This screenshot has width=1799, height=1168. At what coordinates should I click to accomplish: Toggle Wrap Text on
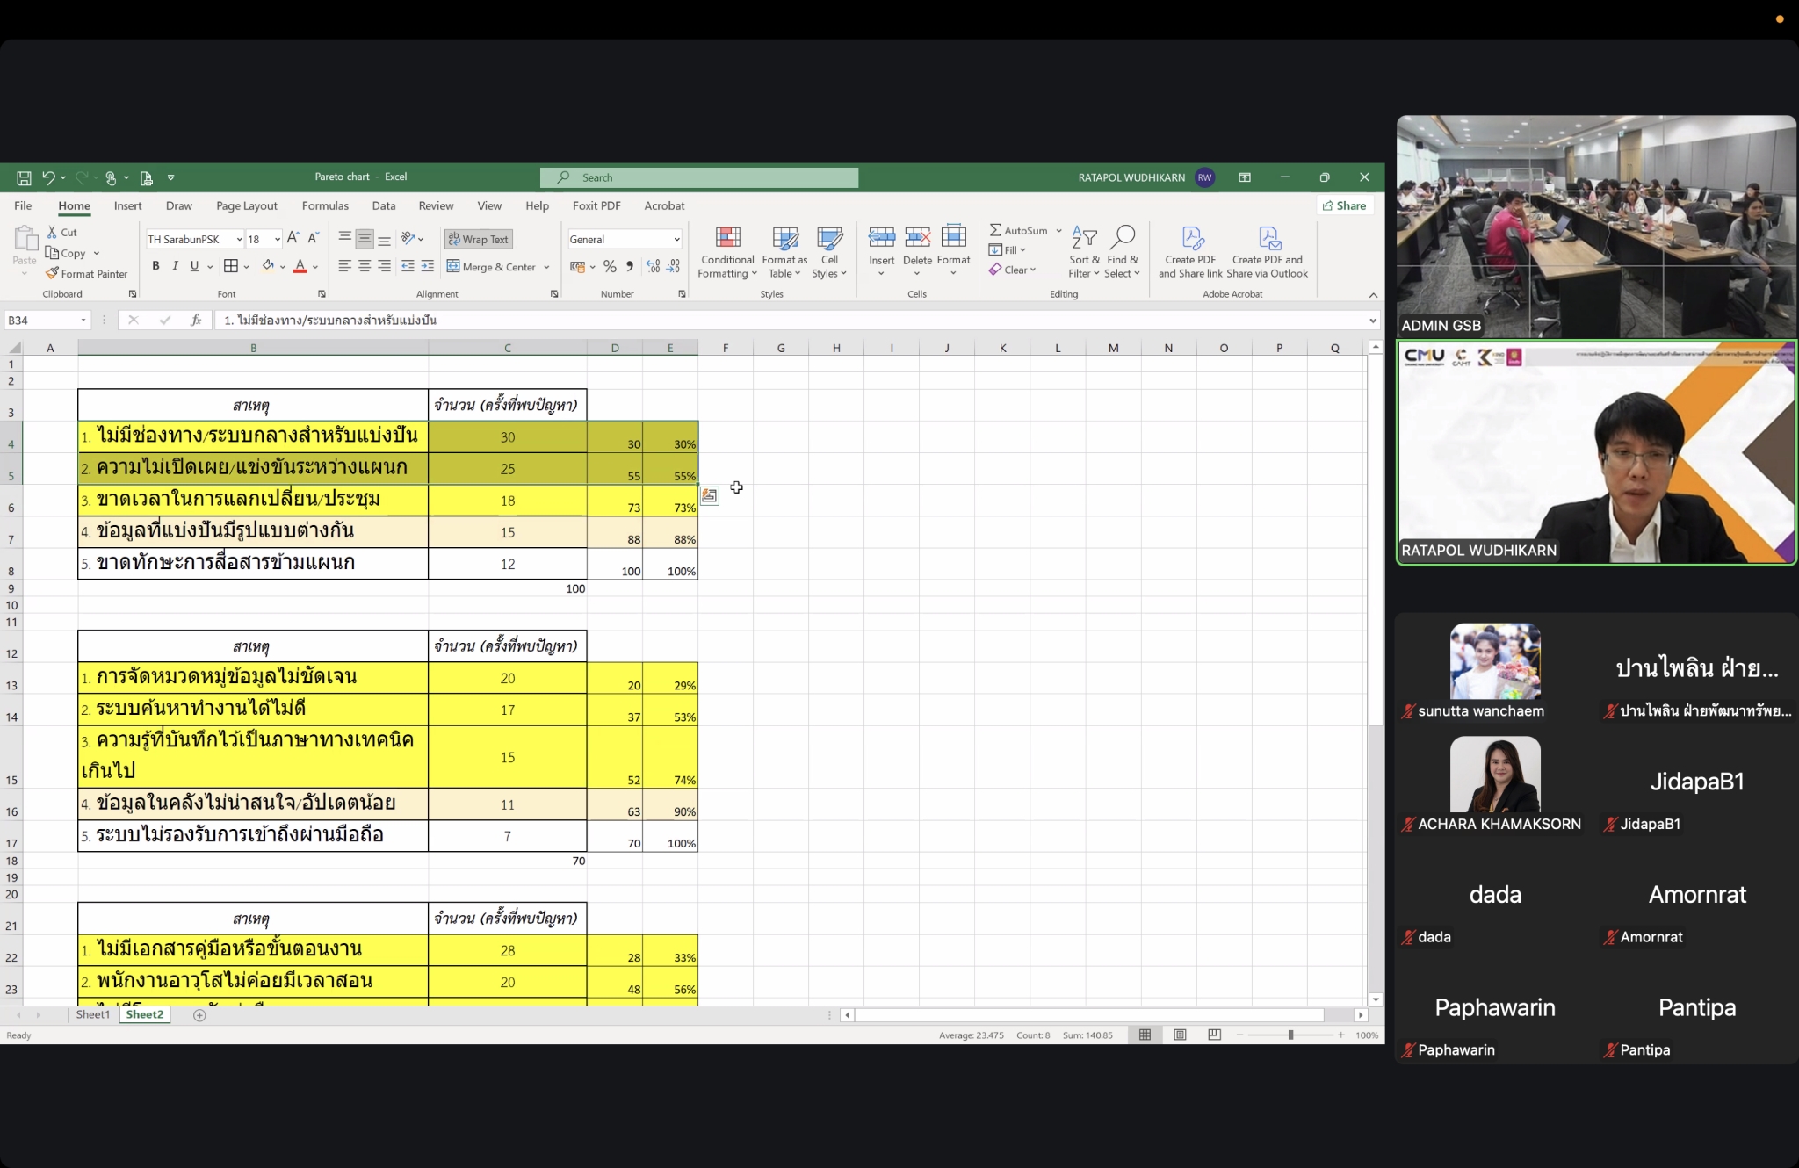pos(479,239)
